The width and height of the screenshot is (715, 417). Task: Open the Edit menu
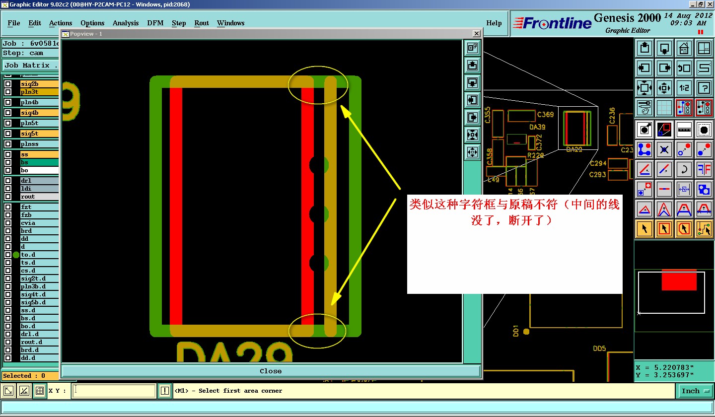[35, 23]
